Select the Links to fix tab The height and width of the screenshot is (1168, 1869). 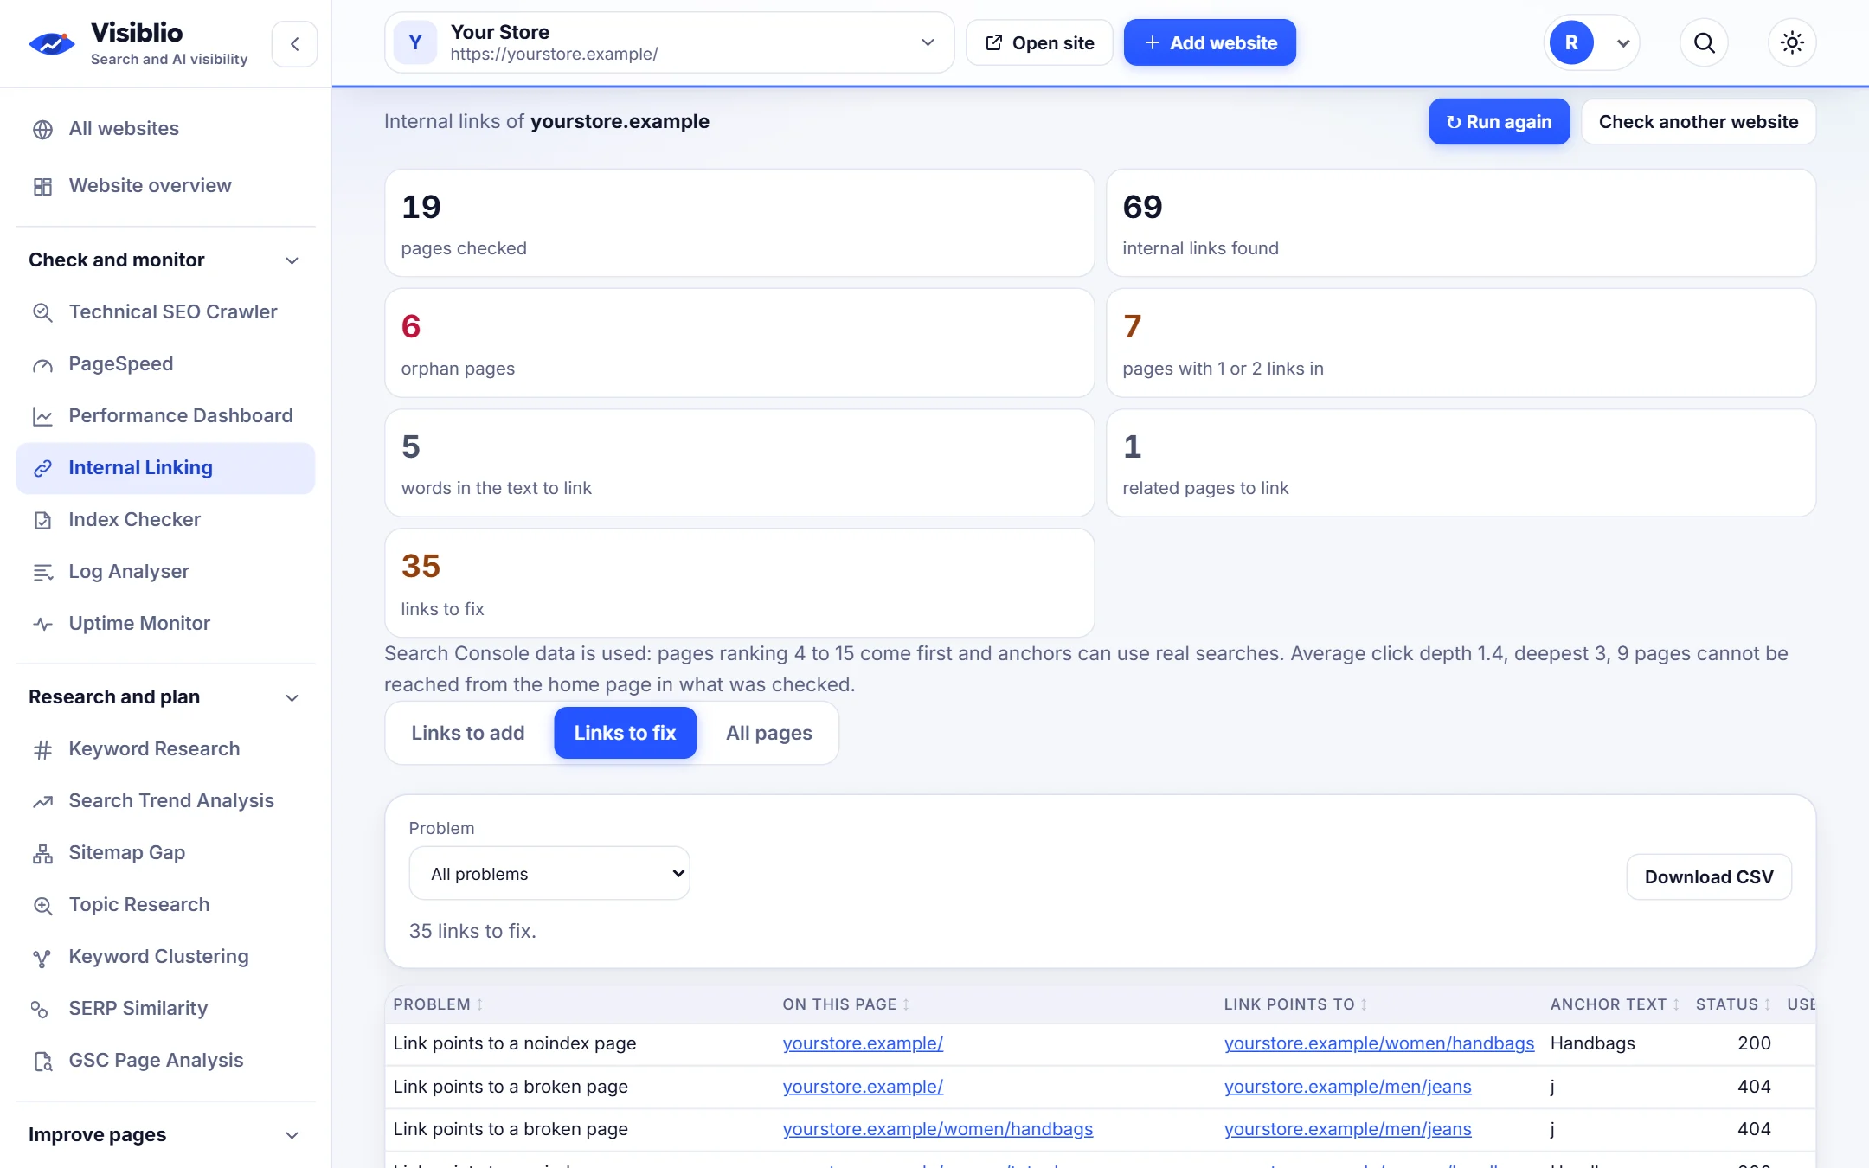tap(625, 733)
